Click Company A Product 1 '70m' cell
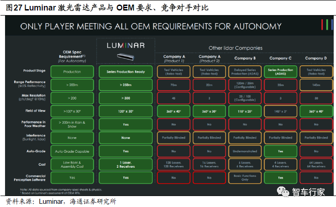Viewport: 336px width, 207px height. click(x=173, y=85)
